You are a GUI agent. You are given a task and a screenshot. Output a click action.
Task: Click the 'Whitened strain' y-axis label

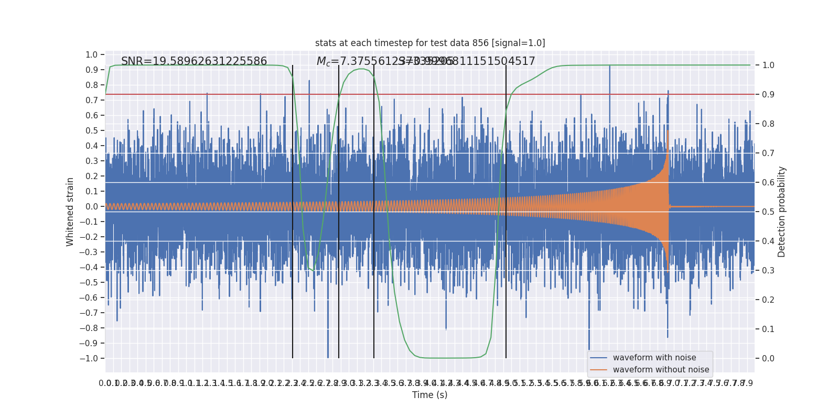(70, 212)
